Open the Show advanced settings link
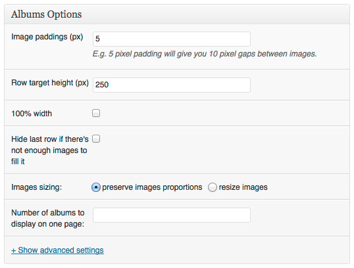Viewport: 354px width, 268px height. [57, 250]
